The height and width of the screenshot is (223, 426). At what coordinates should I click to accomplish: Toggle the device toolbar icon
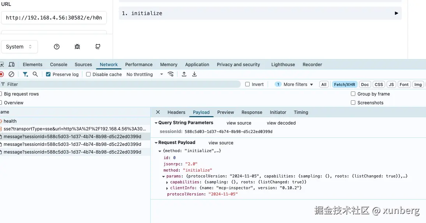[11, 65]
